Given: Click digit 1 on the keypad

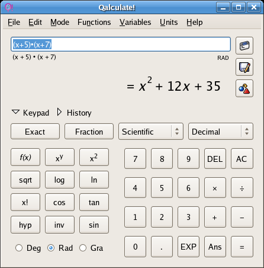Looking at the screenshot, I should (135, 217).
